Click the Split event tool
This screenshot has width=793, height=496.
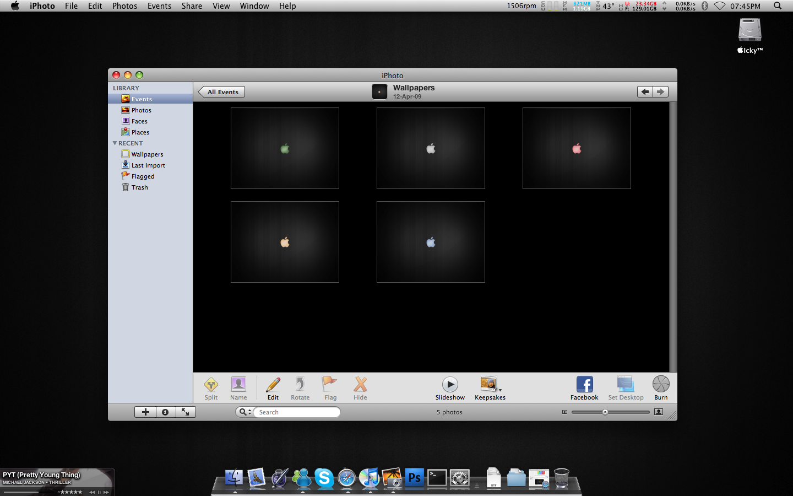pyautogui.click(x=211, y=388)
